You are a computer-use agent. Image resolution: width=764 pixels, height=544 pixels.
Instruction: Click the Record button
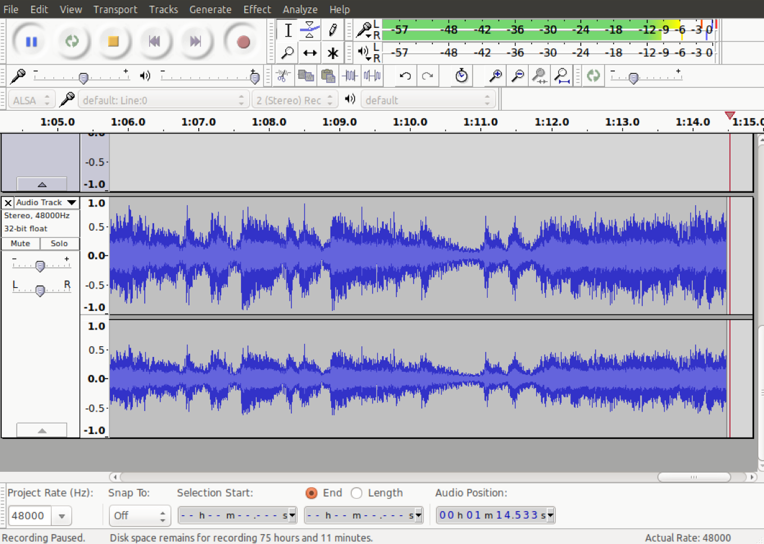pos(242,42)
